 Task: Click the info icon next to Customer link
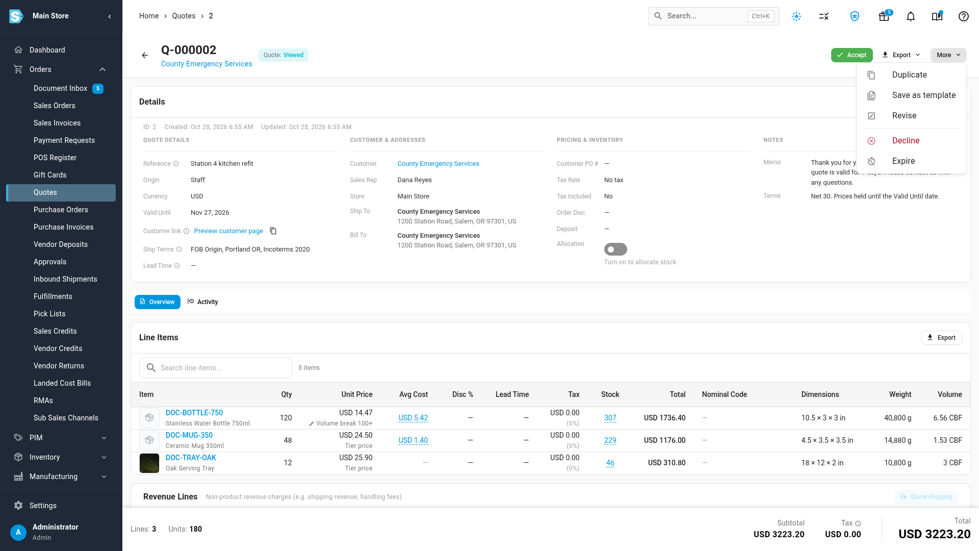(x=186, y=231)
